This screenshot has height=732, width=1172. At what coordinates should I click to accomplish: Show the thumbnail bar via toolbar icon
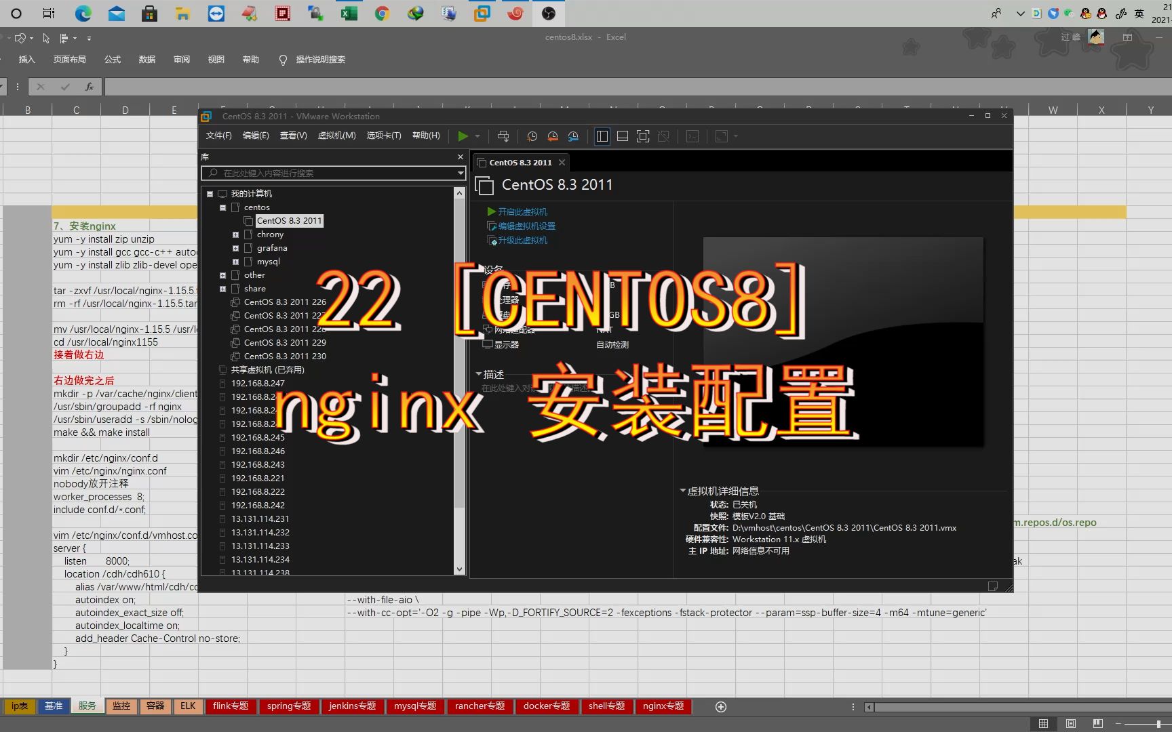tap(622, 136)
